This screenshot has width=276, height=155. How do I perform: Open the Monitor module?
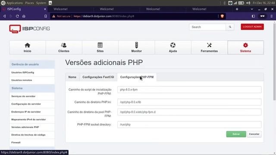point(136,47)
